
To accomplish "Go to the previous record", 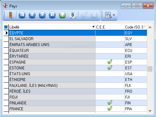I will tap(32, 15).
